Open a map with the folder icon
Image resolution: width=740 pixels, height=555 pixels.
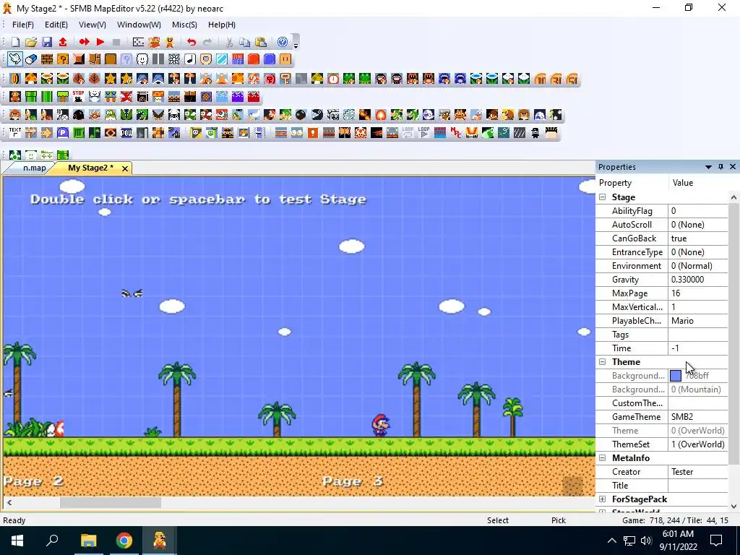(31, 42)
